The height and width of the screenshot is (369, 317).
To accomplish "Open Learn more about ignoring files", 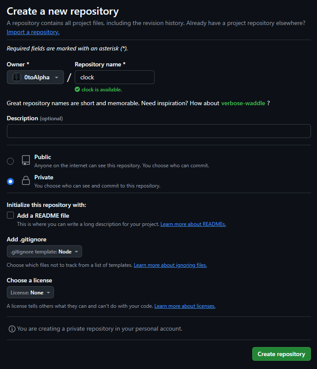I will pyautogui.click(x=170, y=265).
